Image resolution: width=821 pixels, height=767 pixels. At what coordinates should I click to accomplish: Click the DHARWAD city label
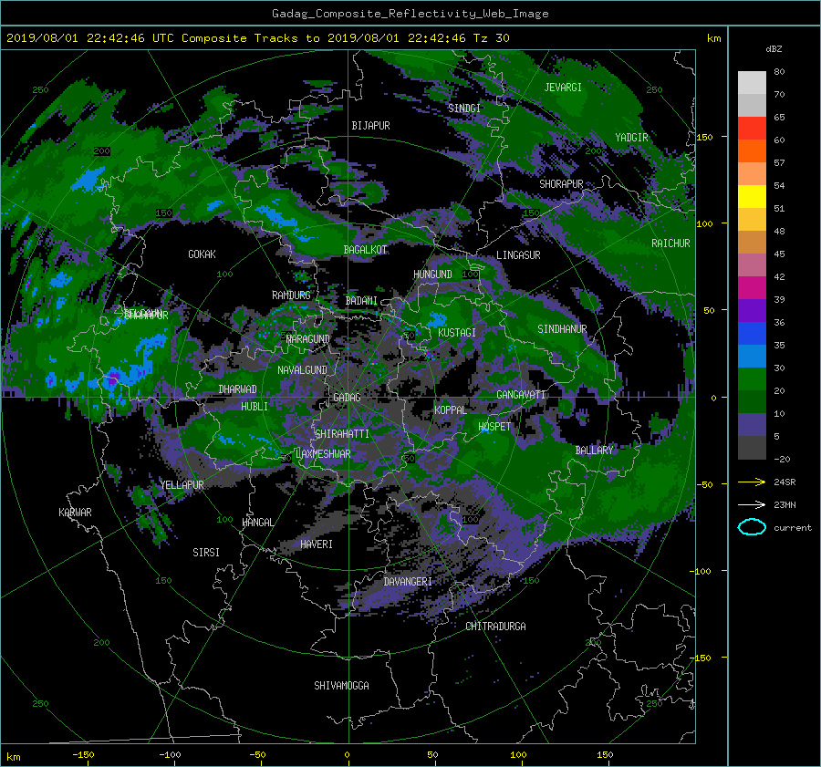point(237,389)
